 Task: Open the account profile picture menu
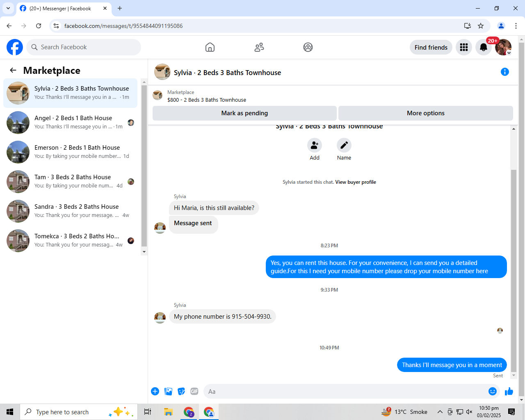tap(503, 47)
